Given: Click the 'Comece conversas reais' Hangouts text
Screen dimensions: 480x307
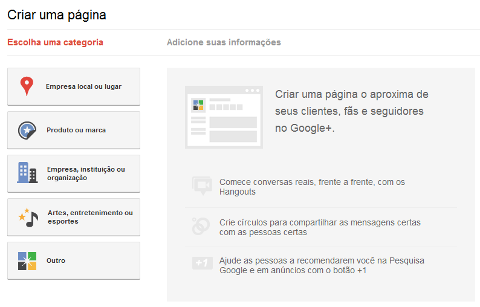Looking at the screenshot, I should [312, 186].
